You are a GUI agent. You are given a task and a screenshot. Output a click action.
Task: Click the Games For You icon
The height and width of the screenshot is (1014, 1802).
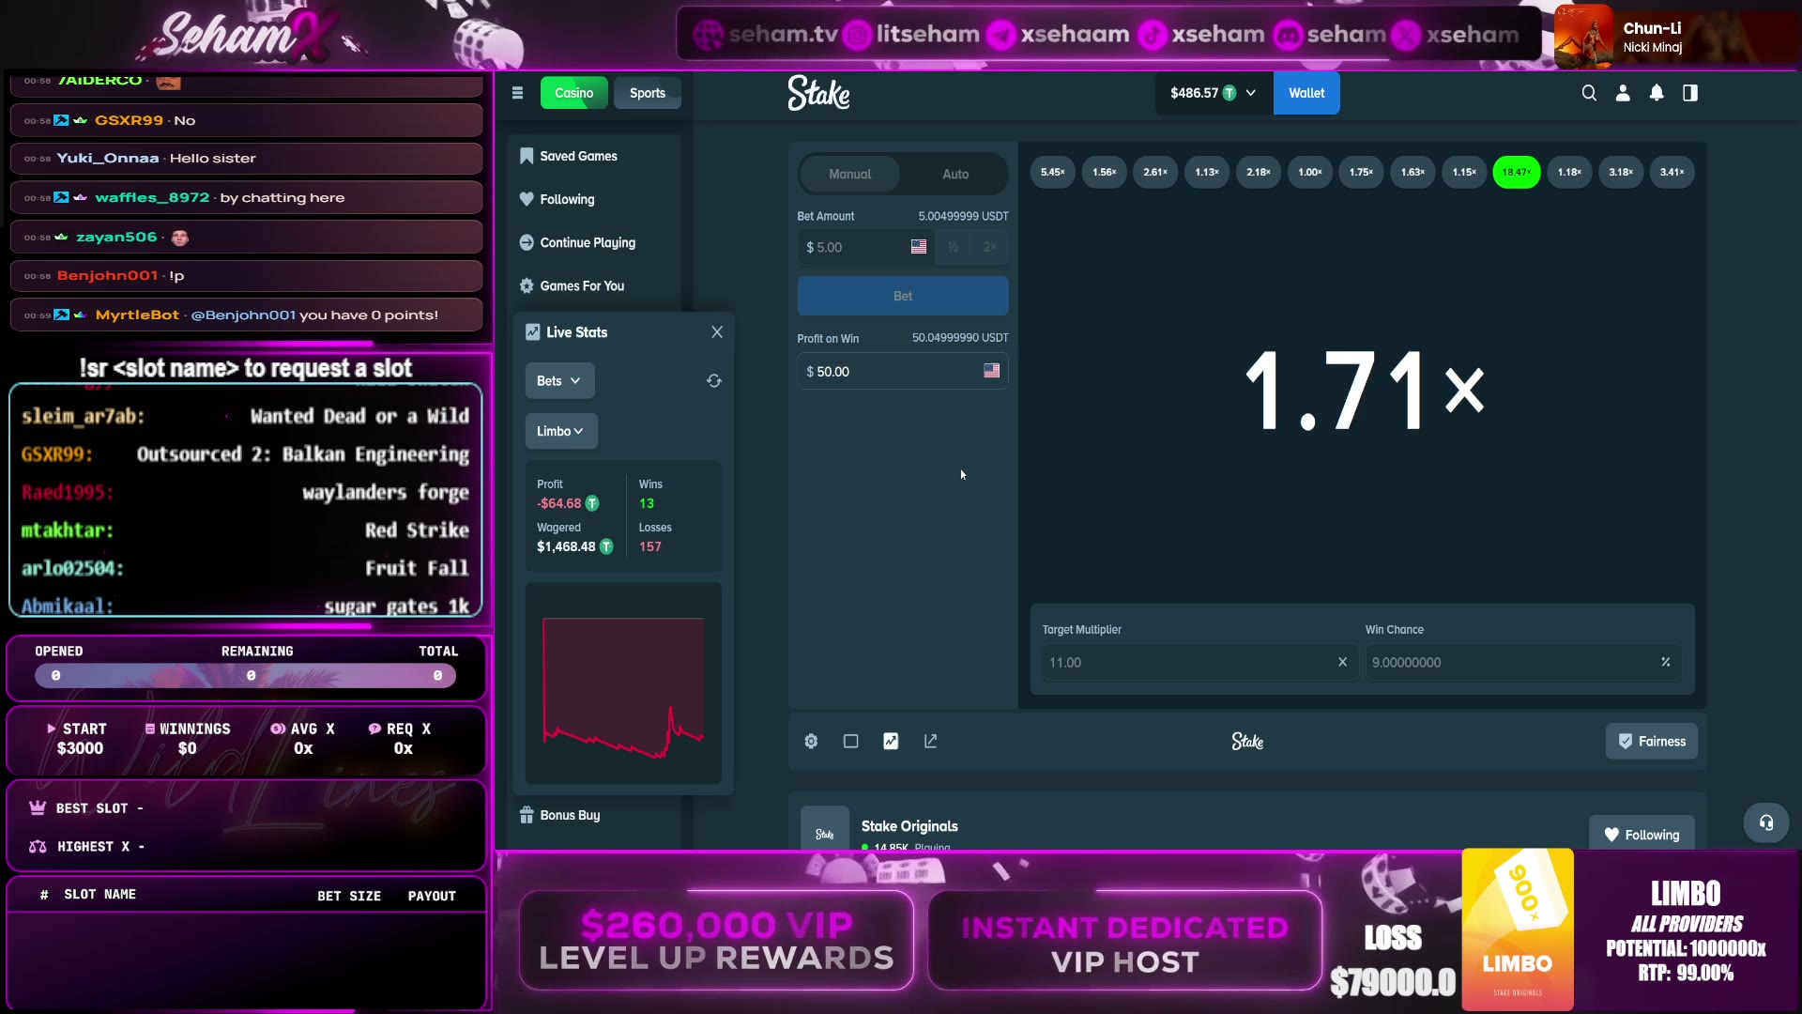[527, 285]
